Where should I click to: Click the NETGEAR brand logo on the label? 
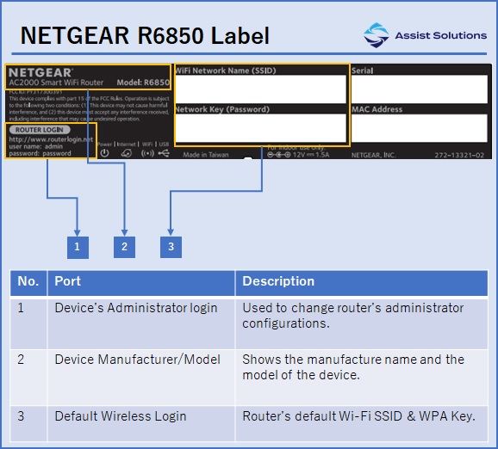pos(41,72)
